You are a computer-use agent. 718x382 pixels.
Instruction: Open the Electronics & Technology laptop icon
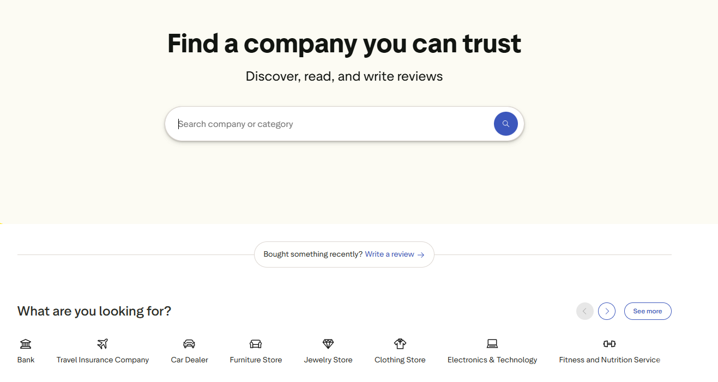point(492,344)
